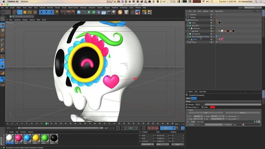
Task: Click black material tag on Circle object
Action: coord(219,23)
